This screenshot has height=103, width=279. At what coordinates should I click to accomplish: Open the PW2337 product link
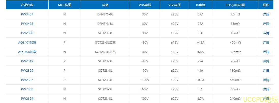[x=27, y=80]
